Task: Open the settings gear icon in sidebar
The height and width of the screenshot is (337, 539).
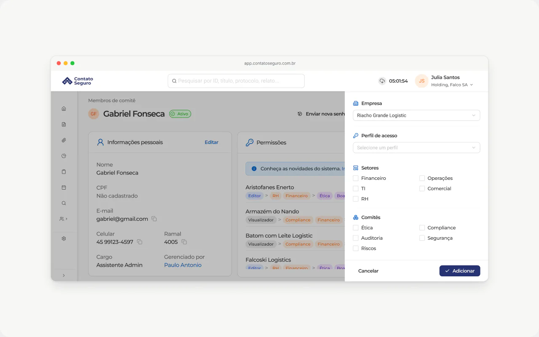Action: tap(64, 238)
